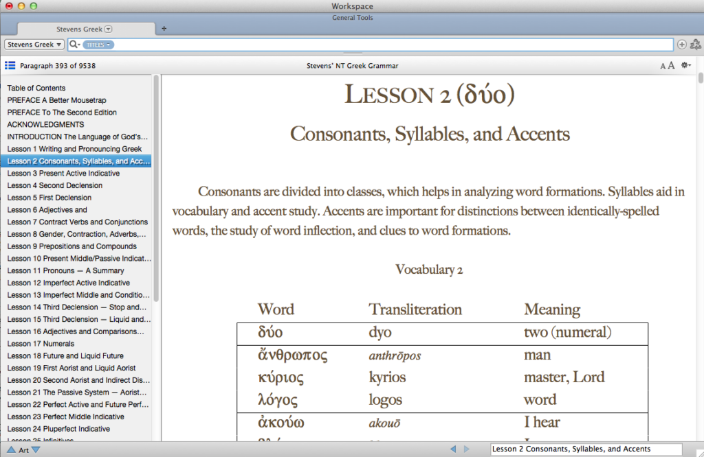Select Lesson 10 Present Middle/Passive Indicative
Screen dimensions: 704x457
coord(76,258)
